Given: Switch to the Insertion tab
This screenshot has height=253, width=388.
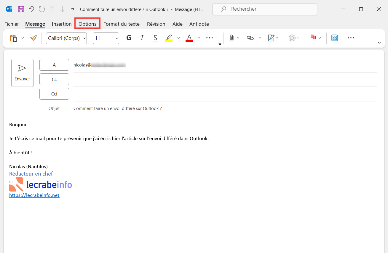Looking at the screenshot, I should pos(62,24).
